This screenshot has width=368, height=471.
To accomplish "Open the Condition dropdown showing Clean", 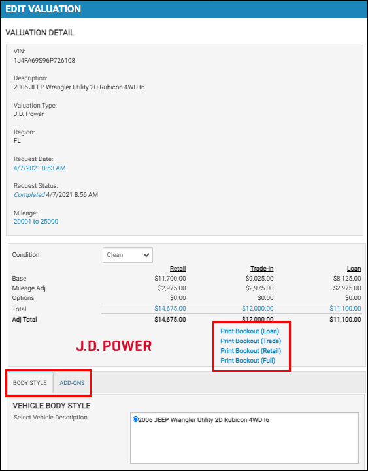I will (127, 255).
